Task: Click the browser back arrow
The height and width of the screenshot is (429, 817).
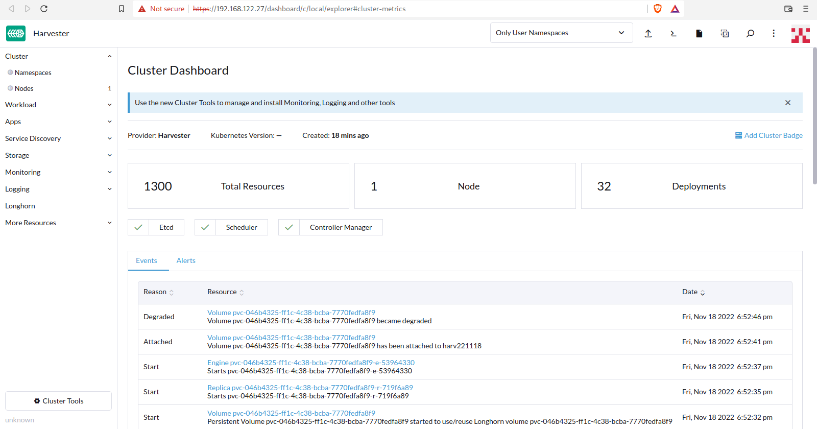Action: [x=11, y=9]
